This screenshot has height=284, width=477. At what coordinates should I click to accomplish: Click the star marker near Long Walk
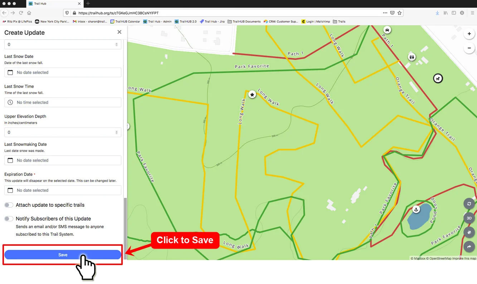click(x=252, y=95)
